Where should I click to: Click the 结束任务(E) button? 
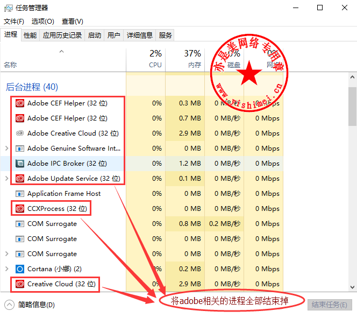pyautogui.click(x=330, y=305)
